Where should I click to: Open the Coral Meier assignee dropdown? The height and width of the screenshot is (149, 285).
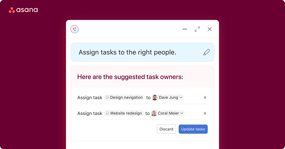tap(182, 113)
